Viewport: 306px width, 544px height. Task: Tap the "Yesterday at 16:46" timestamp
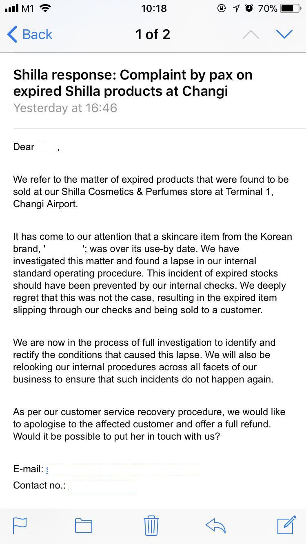pos(65,108)
